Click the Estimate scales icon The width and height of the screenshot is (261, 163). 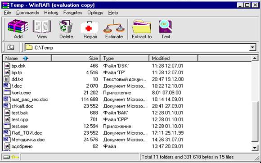pyautogui.click(x=114, y=27)
